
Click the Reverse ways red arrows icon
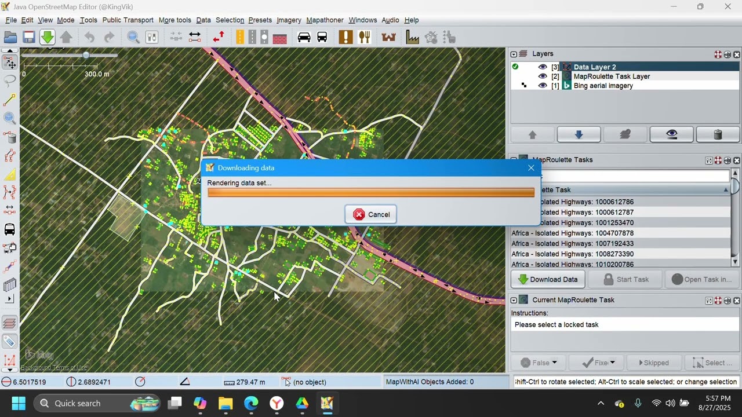219,37
